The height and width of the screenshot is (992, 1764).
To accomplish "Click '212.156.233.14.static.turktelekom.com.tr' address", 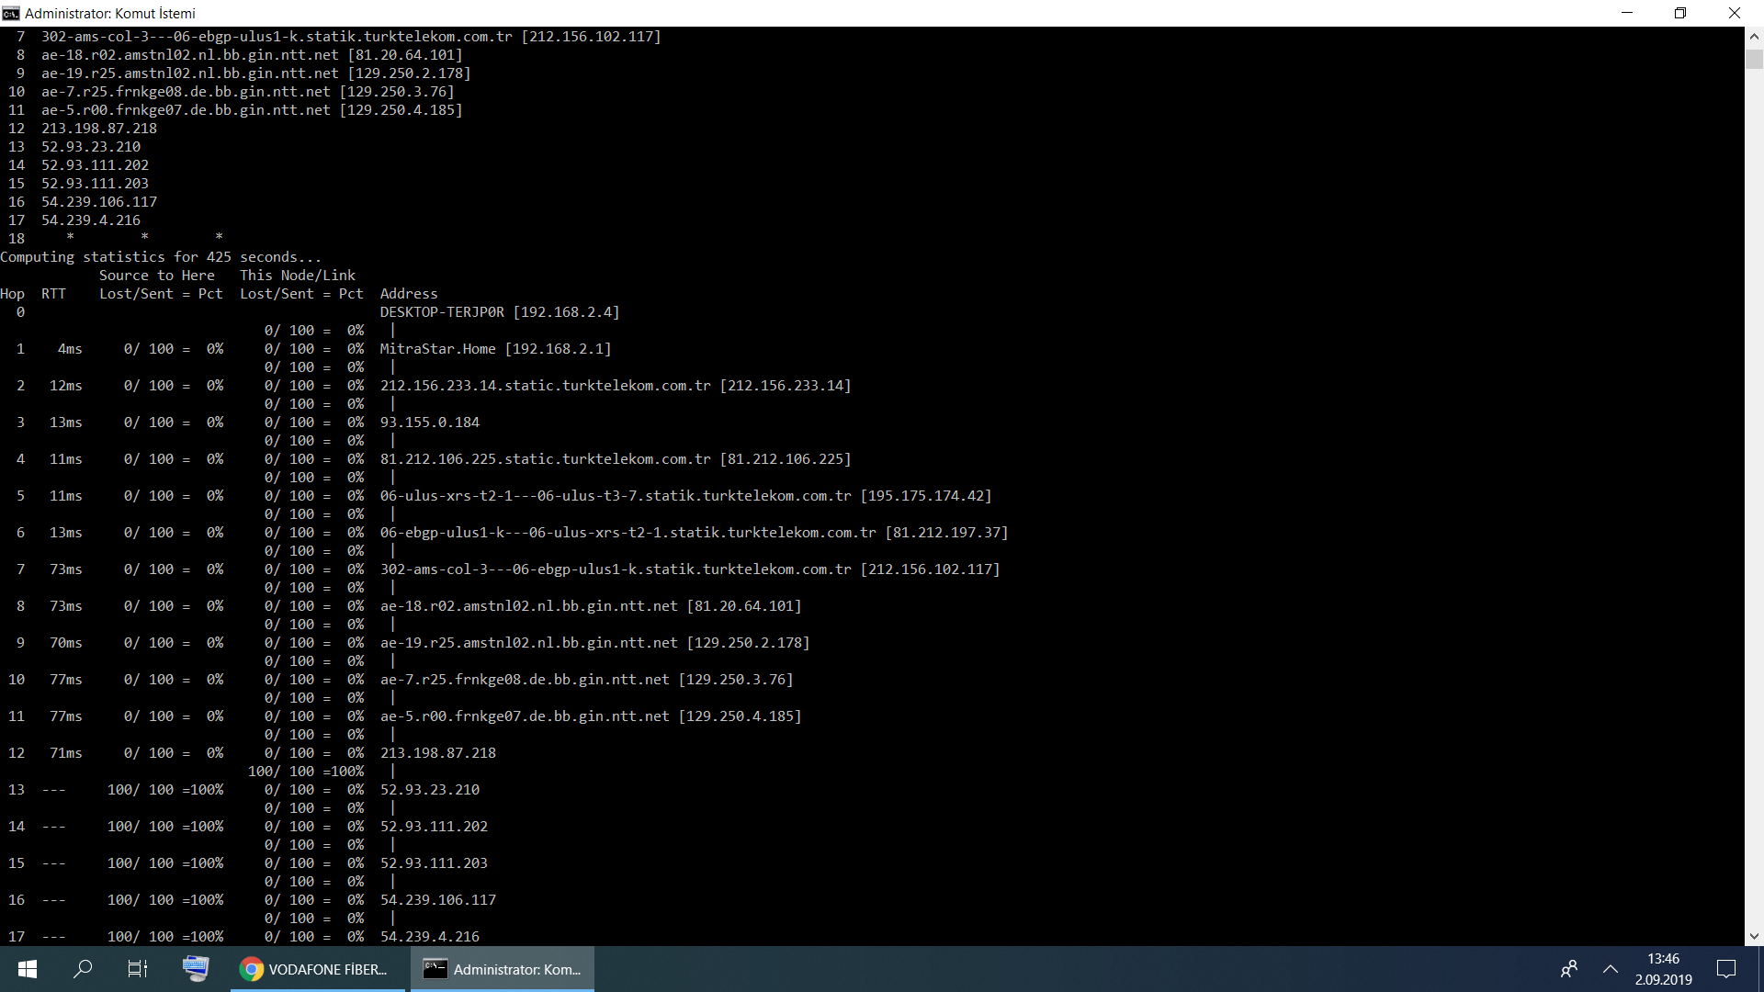I will 616,386.
